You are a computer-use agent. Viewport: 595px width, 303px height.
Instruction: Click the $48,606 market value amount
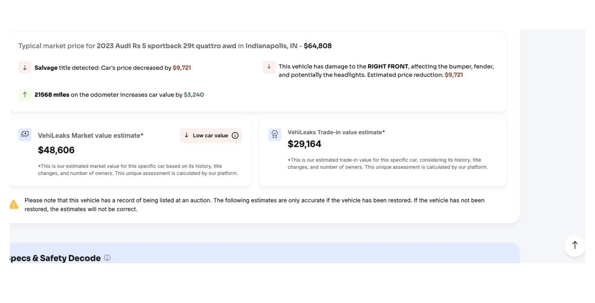point(56,150)
